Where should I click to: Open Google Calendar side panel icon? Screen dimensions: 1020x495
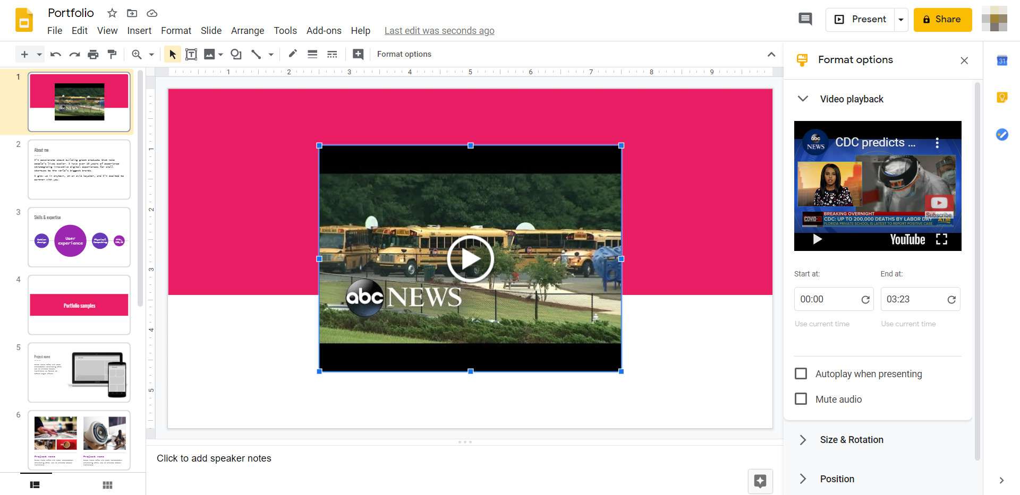point(1002,60)
